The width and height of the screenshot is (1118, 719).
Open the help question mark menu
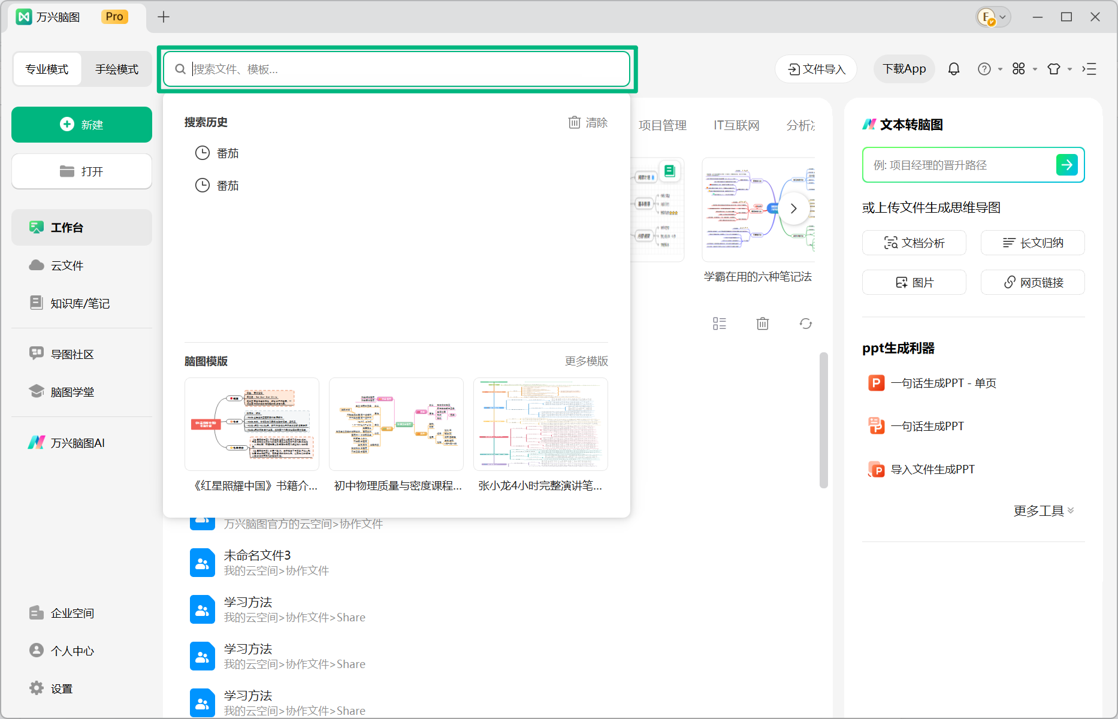click(x=984, y=69)
